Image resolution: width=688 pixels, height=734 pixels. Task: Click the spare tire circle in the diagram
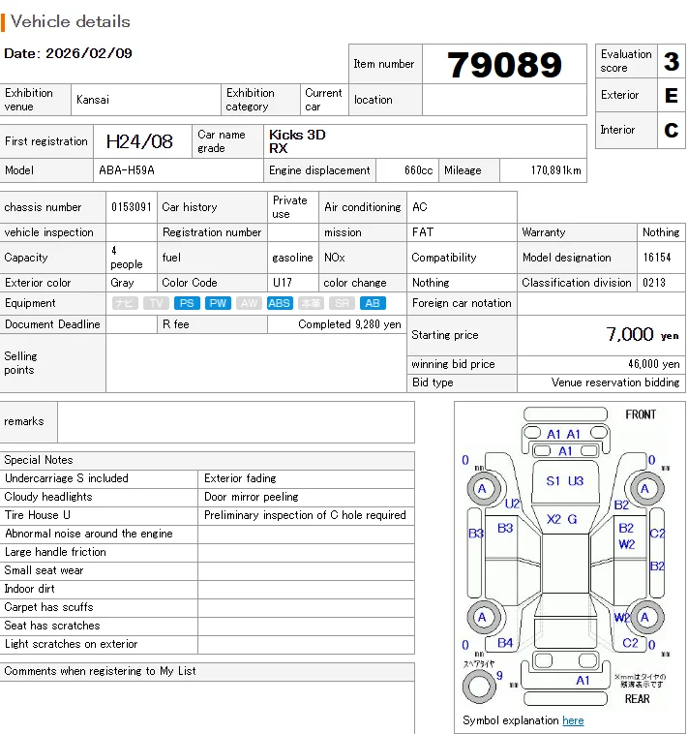(x=479, y=687)
